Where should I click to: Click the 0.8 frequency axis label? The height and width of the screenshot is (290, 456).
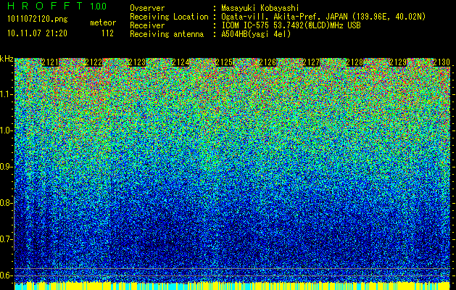[6, 203]
